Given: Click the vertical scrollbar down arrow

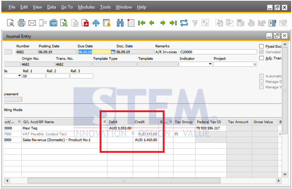Looking at the screenshot, I should click(x=285, y=174).
